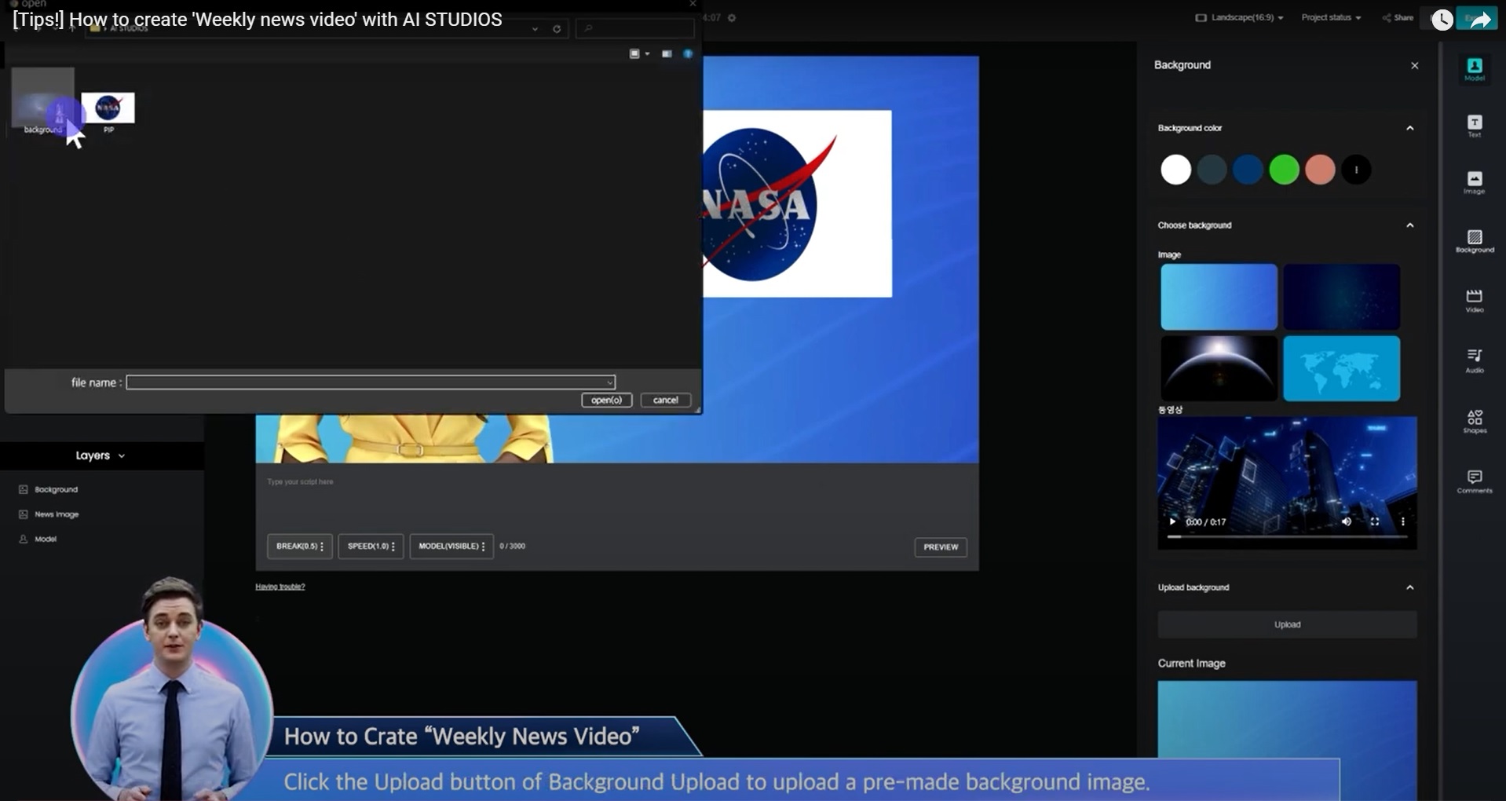The height and width of the screenshot is (801, 1506).
Task: Collapse the Choose background section
Action: pos(1410,225)
